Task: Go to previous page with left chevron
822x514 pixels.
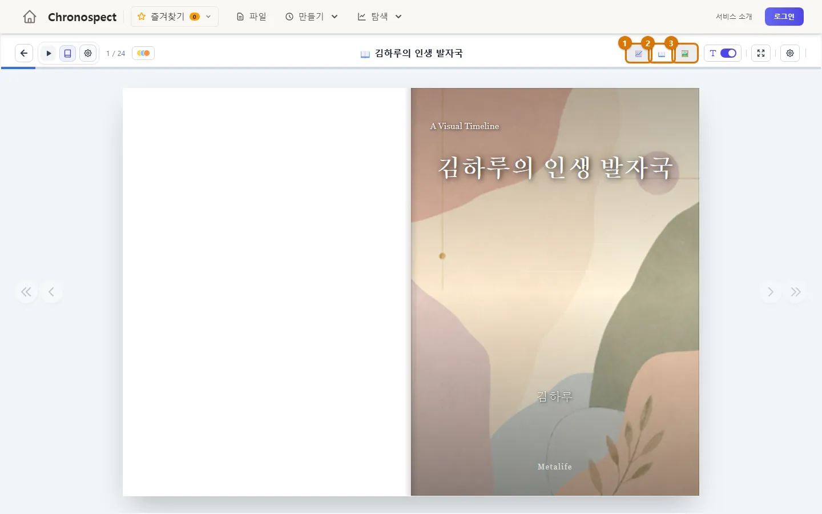Action: [x=51, y=292]
